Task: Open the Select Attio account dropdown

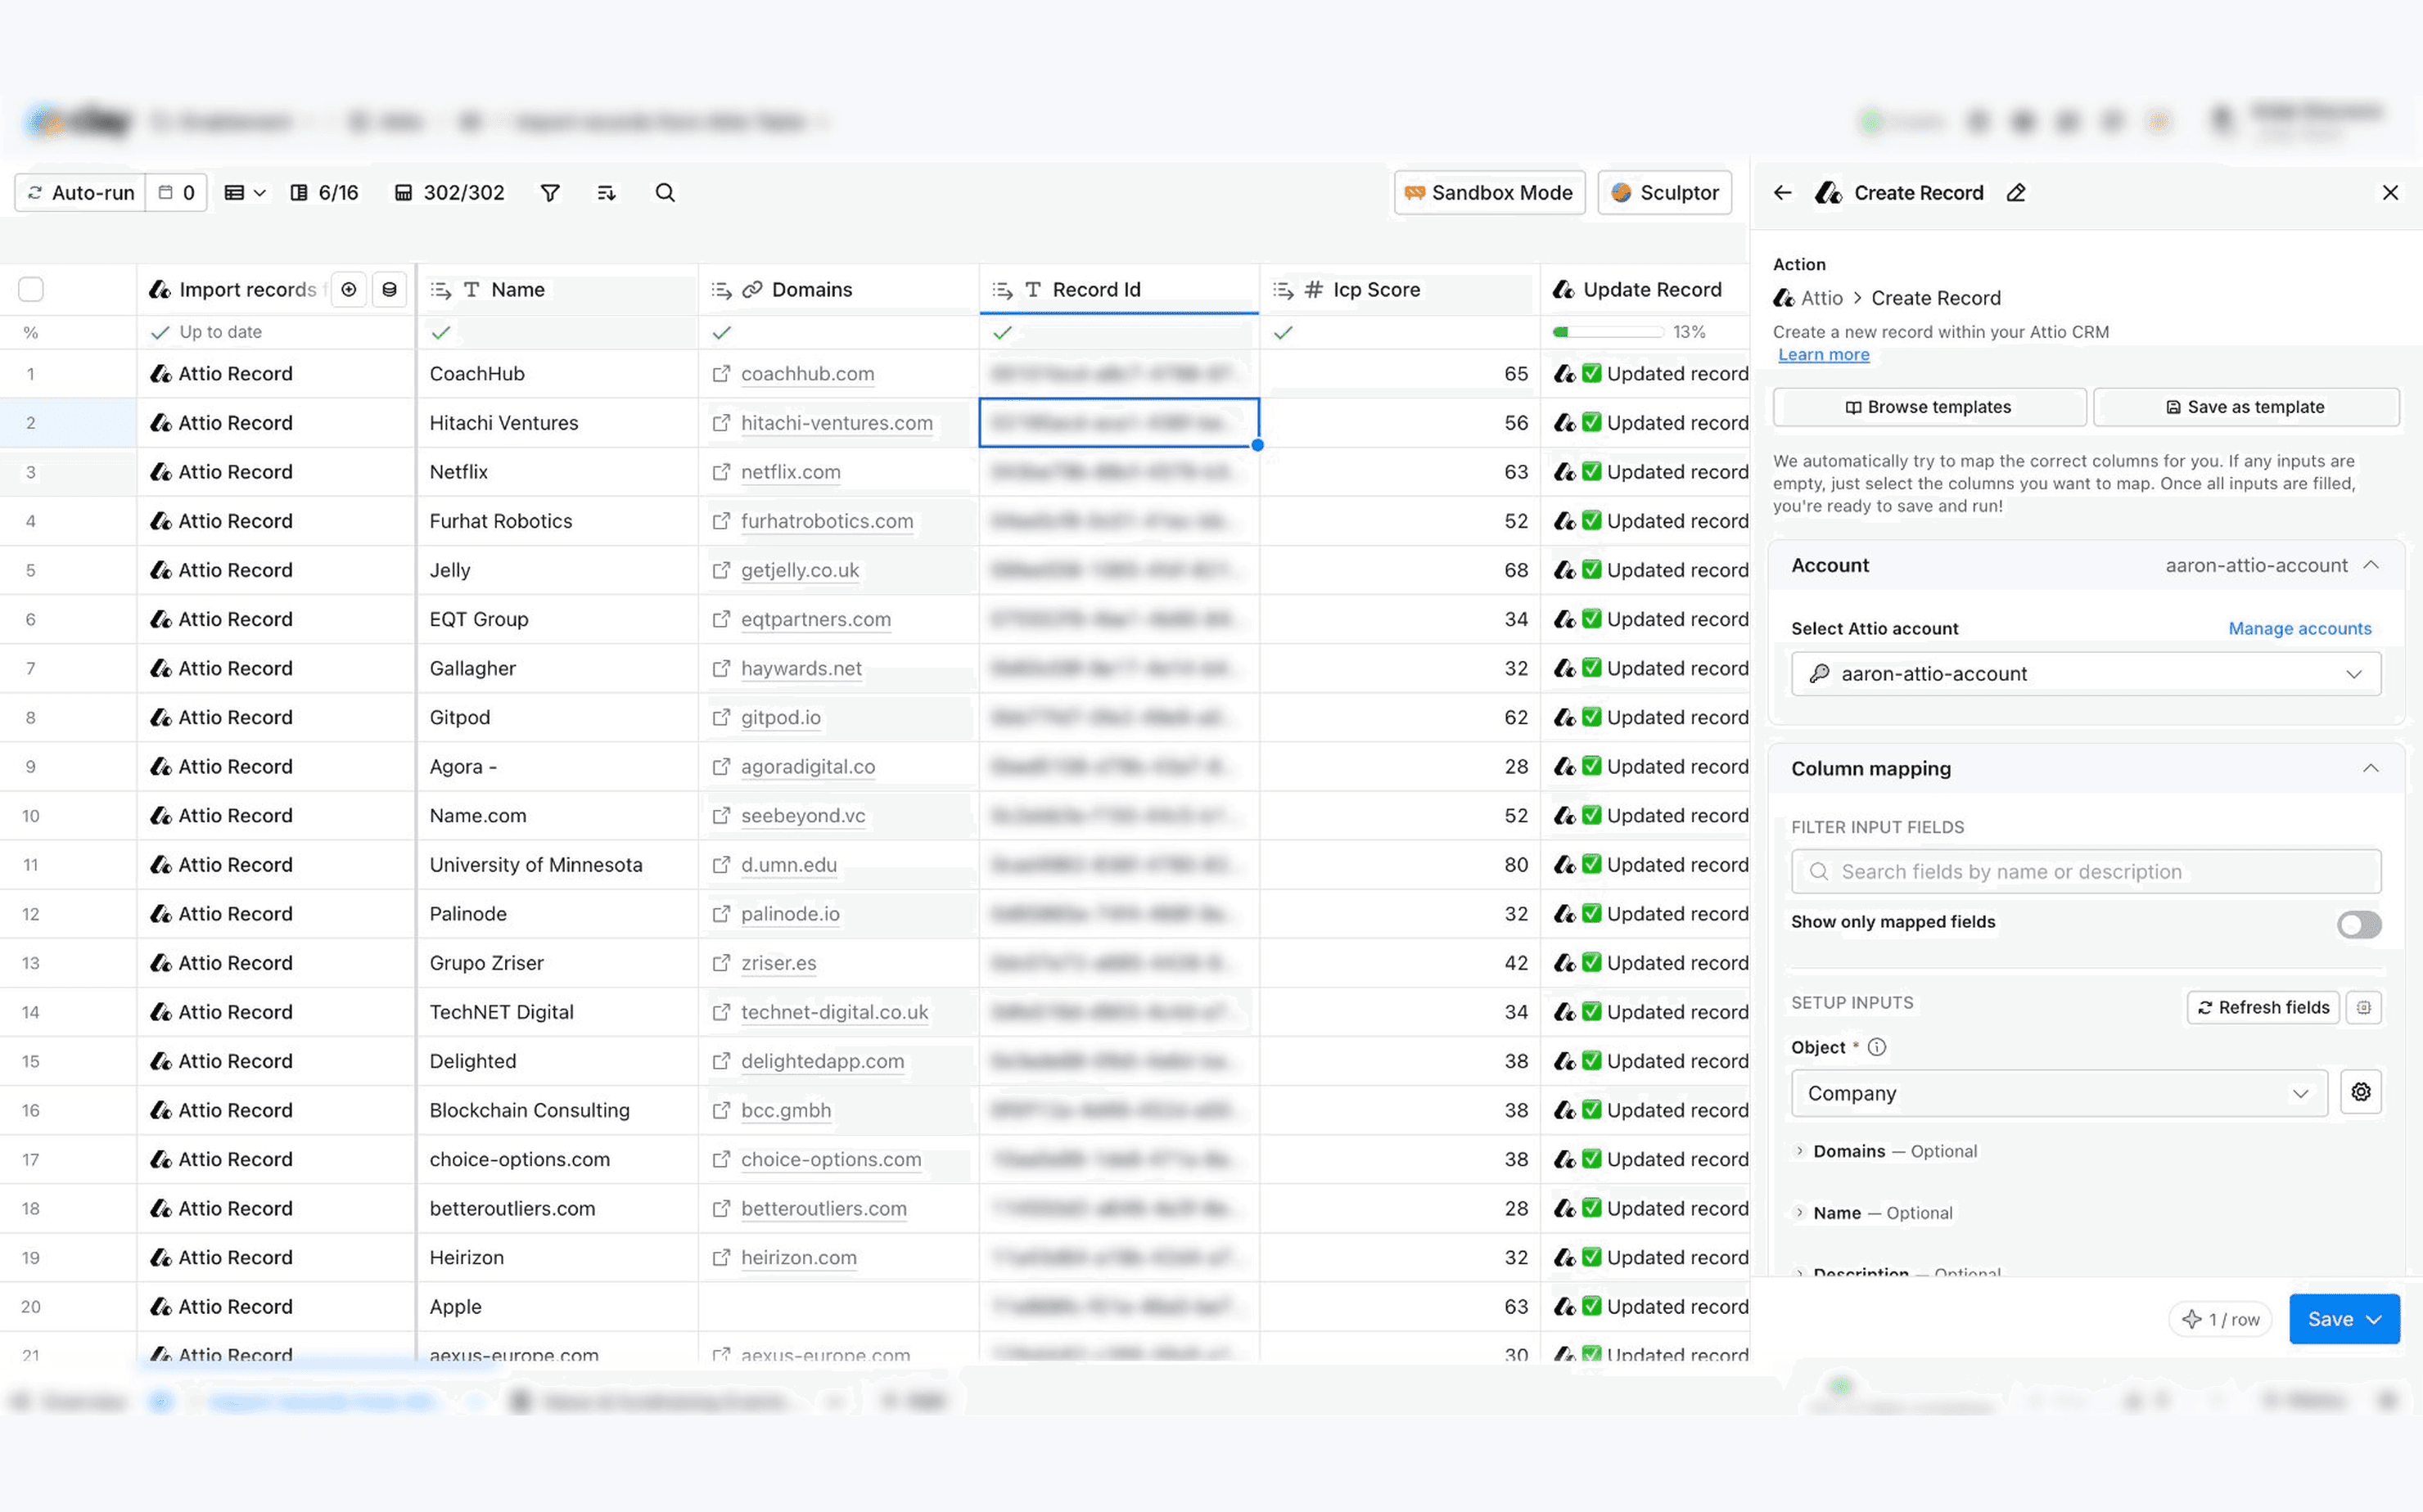Action: coord(2085,674)
